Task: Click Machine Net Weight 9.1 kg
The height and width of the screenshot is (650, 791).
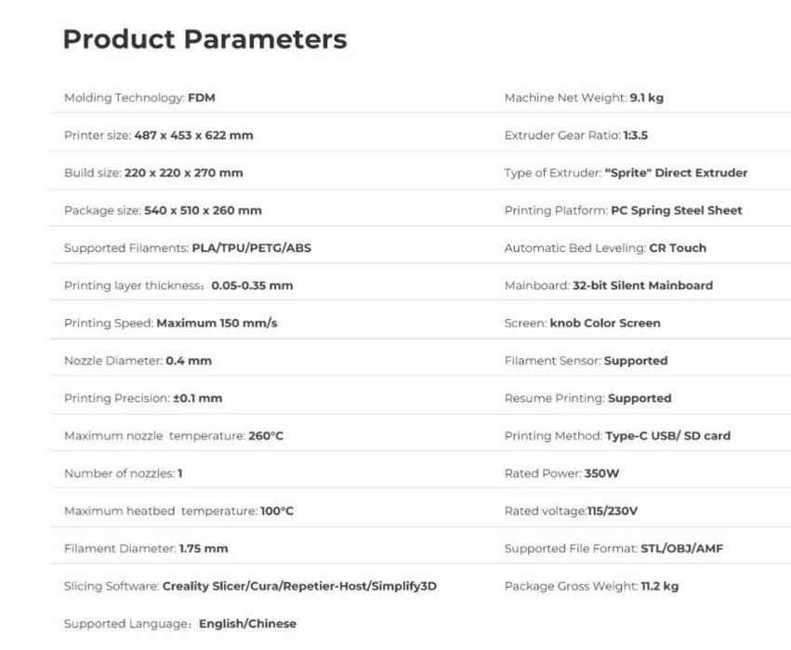Action: pos(584,98)
